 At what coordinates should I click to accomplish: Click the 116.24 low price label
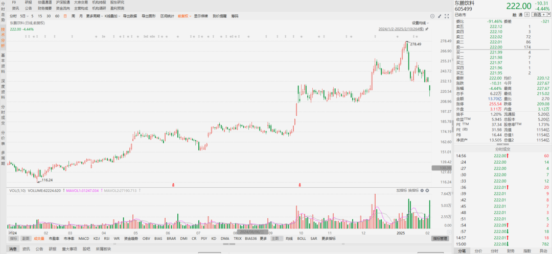coord(47,180)
